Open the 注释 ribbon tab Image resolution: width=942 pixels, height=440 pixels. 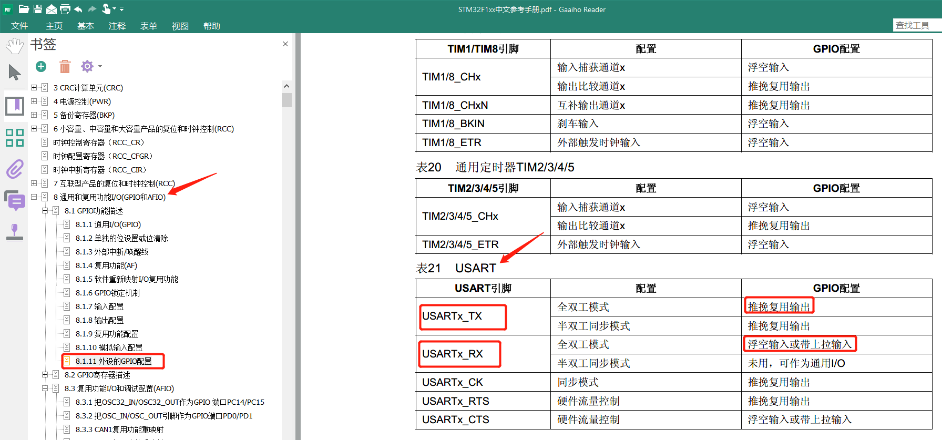[117, 26]
